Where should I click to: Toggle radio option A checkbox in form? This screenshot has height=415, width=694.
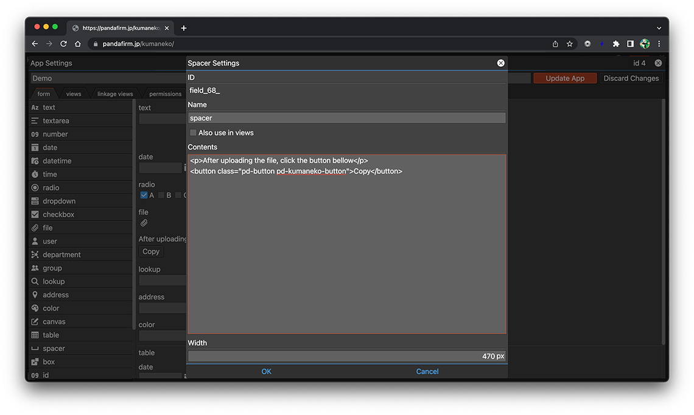click(144, 195)
